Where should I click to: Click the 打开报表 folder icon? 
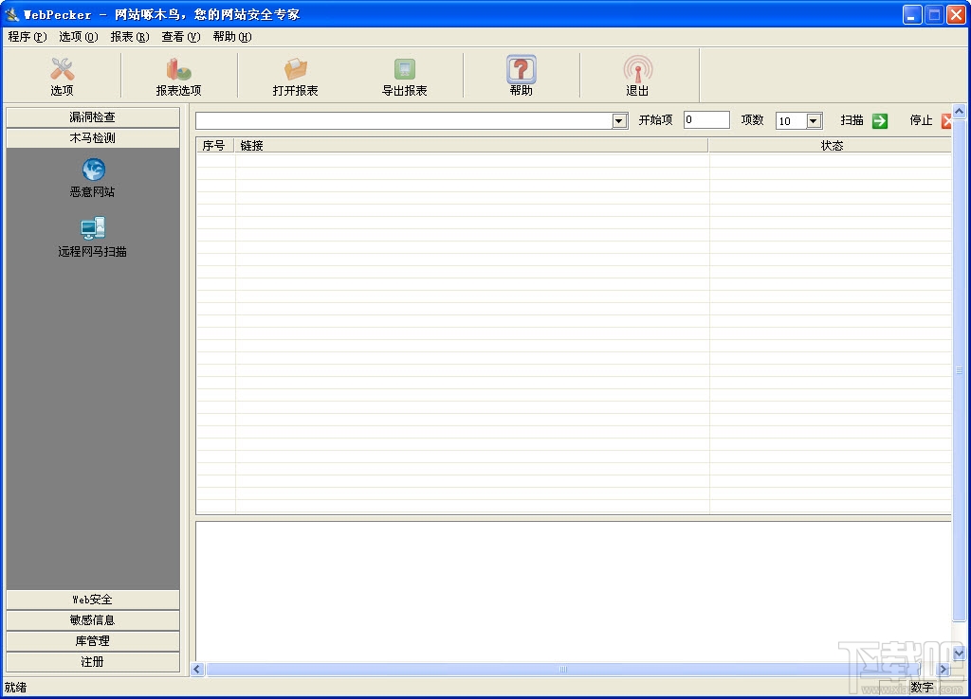tap(295, 69)
